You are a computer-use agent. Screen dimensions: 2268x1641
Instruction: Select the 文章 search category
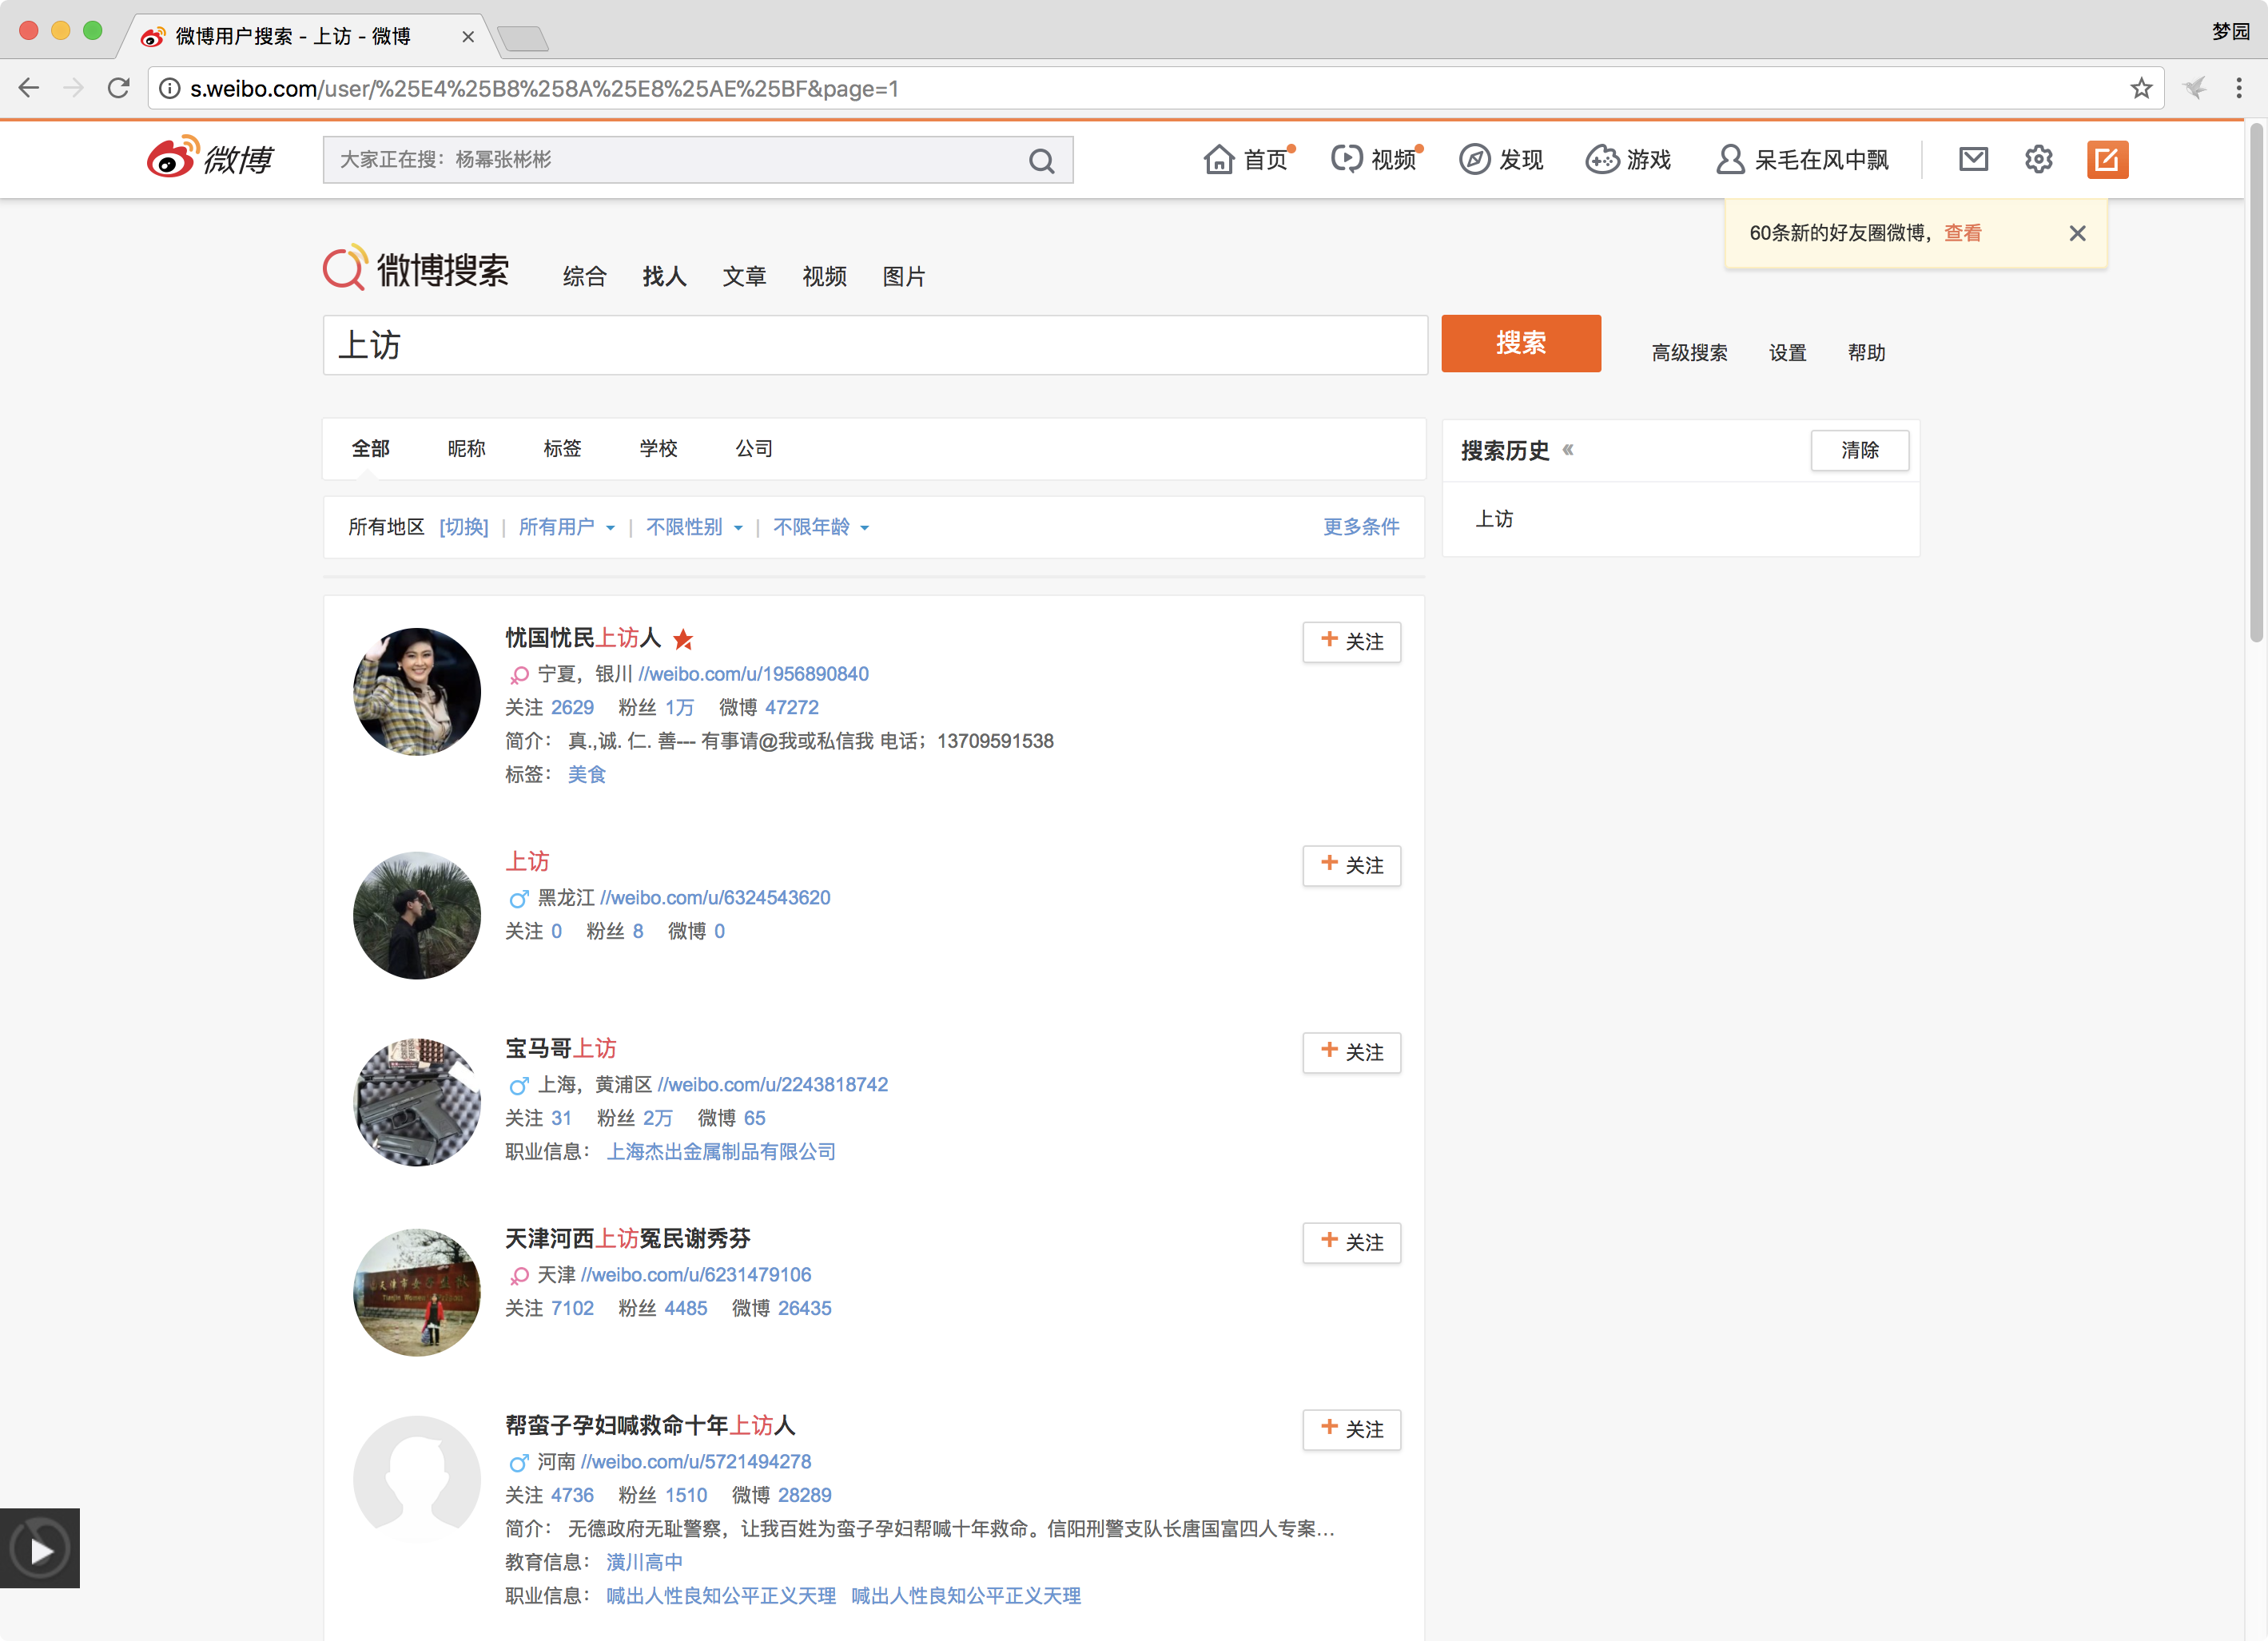[744, 277]
